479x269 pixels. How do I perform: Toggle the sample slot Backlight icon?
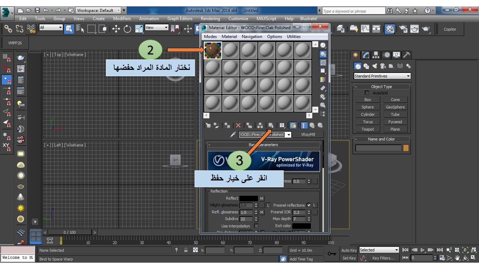click(x=323, y=54)
